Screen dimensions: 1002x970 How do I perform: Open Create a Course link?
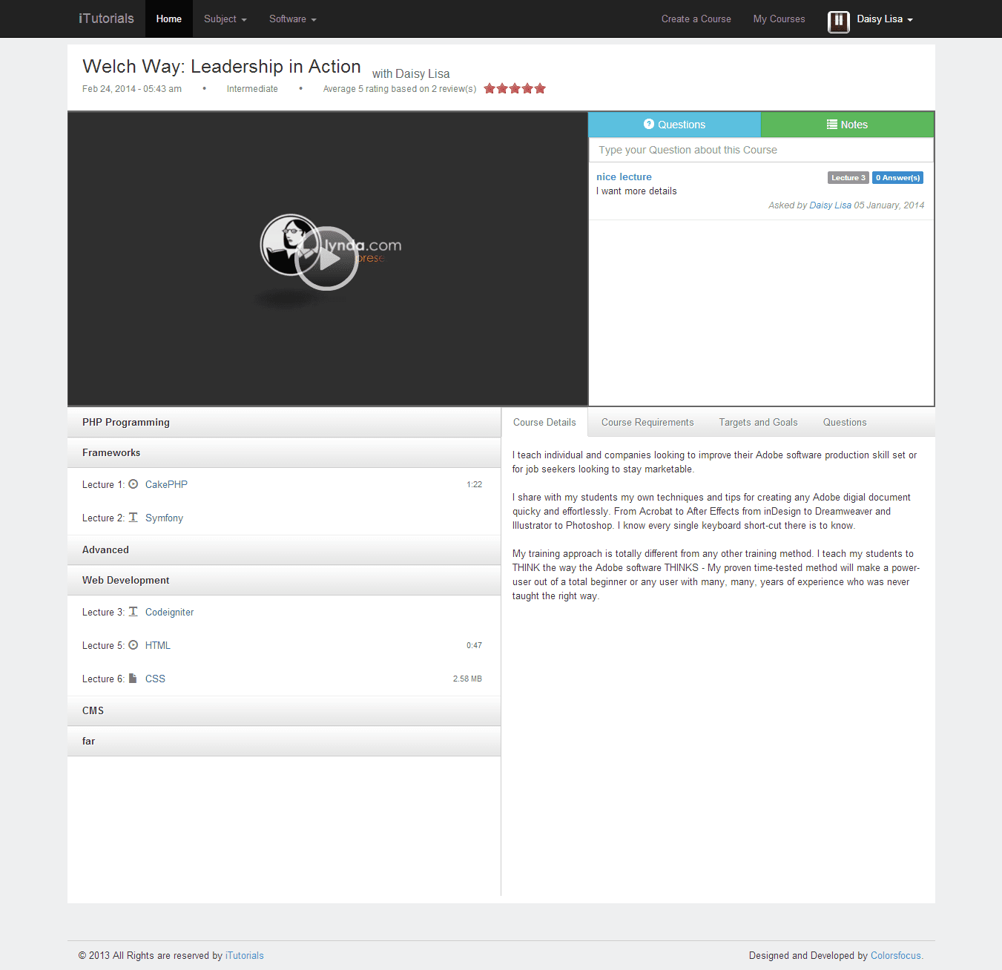tap(696, 19)
